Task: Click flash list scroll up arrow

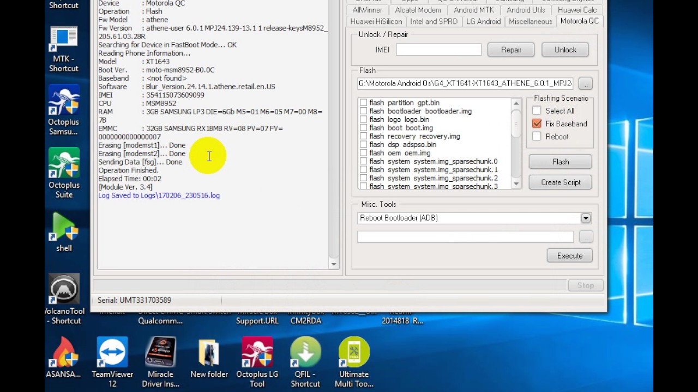Action: tap(516, 103)
